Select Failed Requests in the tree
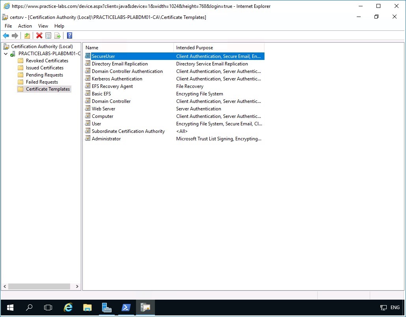 [x=42, y=82]
